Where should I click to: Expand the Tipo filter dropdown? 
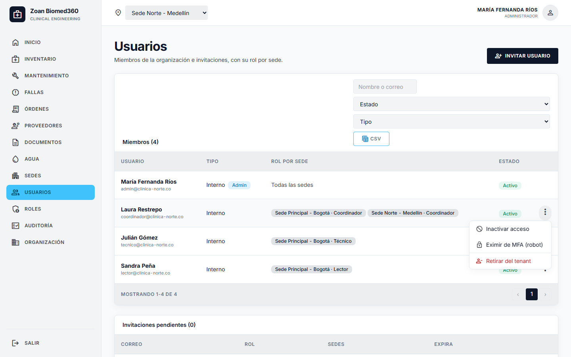pos(452,121)
